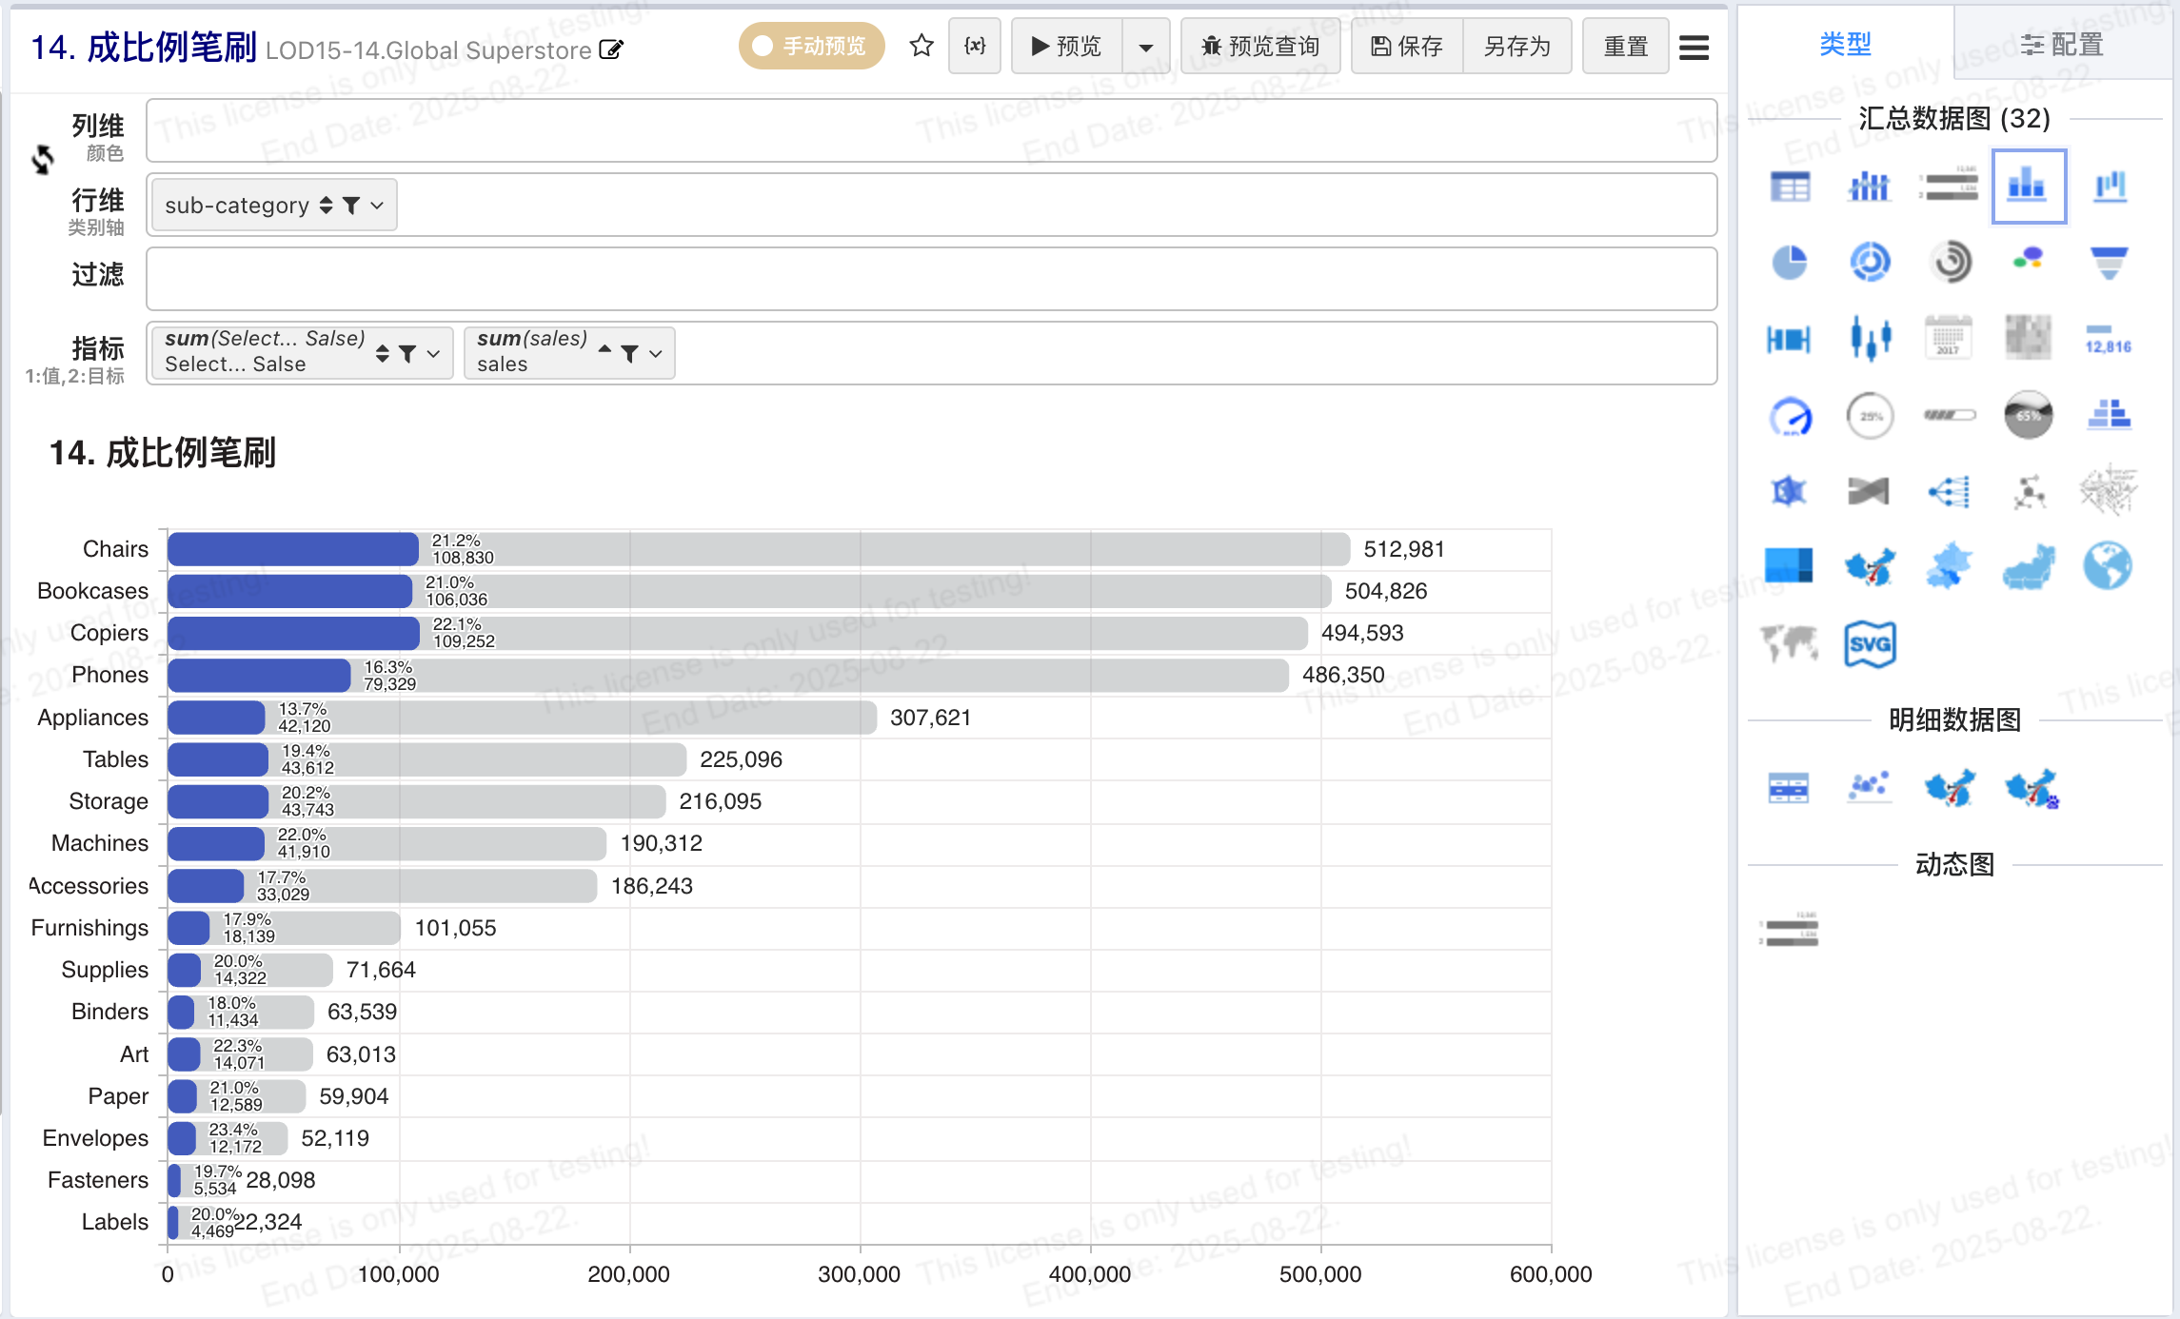Open the sub-category field dropdown chevron
This screenshot has width=2180, height=1319.
[377, 205]
